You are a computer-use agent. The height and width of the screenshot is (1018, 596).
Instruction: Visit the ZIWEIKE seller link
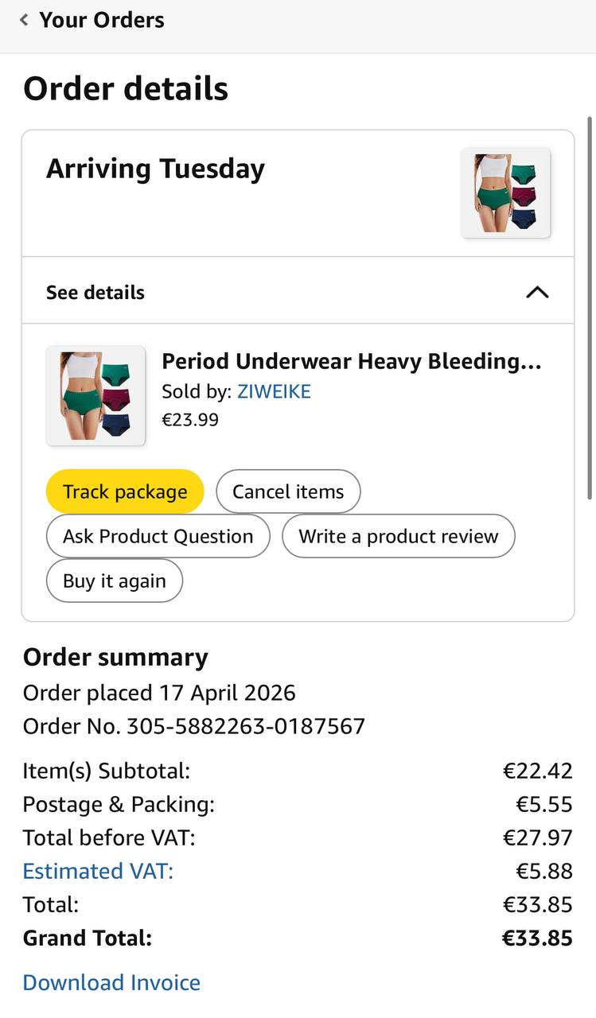[274, 391]
